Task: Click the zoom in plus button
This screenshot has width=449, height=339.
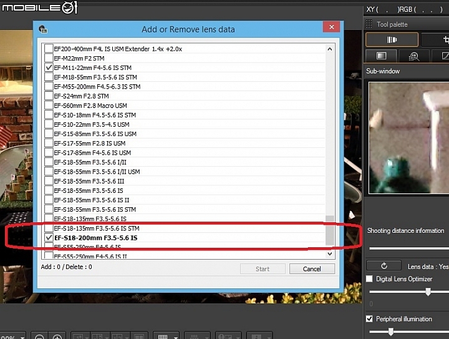Action: pos(57,336)
